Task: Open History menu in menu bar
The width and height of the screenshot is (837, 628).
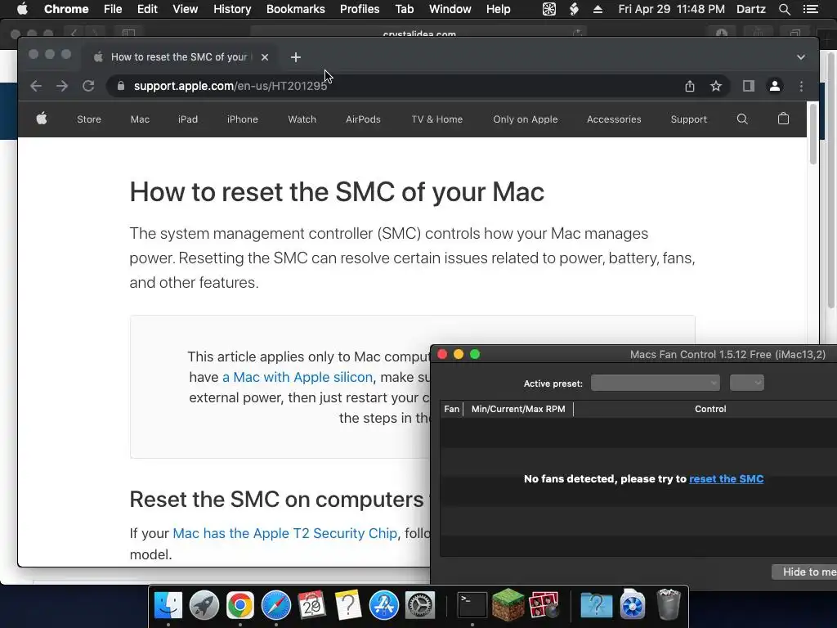Action: 232,9
